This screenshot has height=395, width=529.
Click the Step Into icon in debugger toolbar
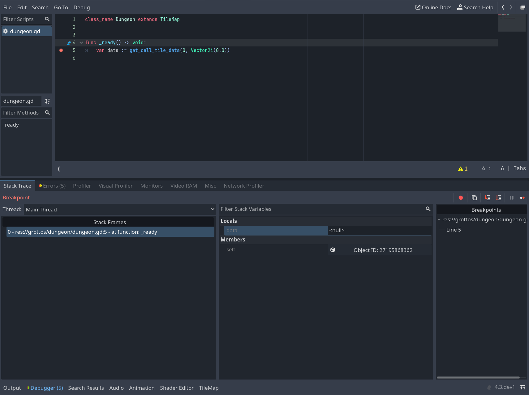[x=488, y=198]
